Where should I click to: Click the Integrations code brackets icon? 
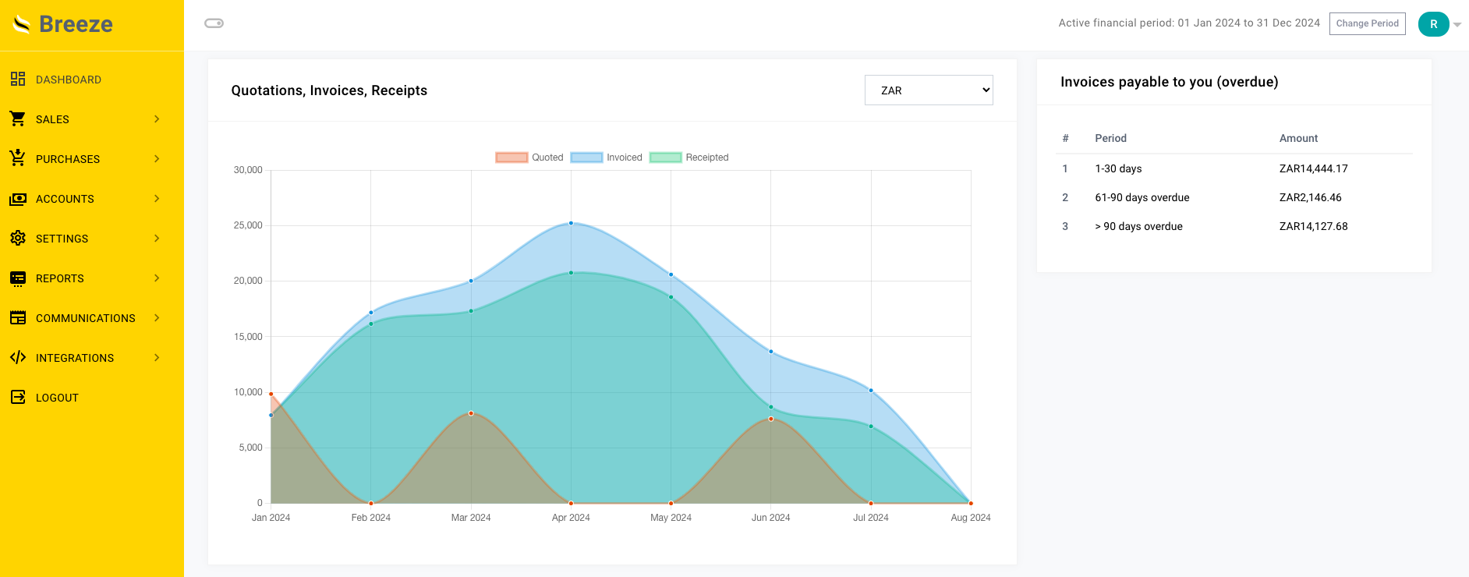(18, 358)
